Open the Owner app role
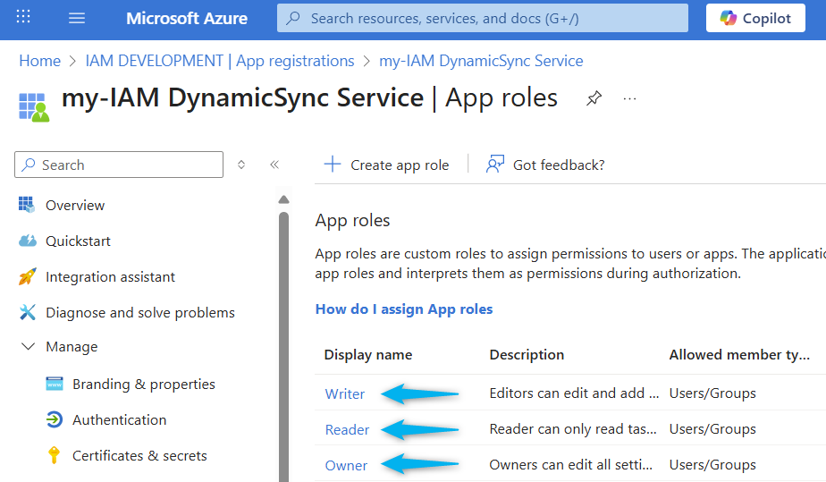 [x=346, y=466]
